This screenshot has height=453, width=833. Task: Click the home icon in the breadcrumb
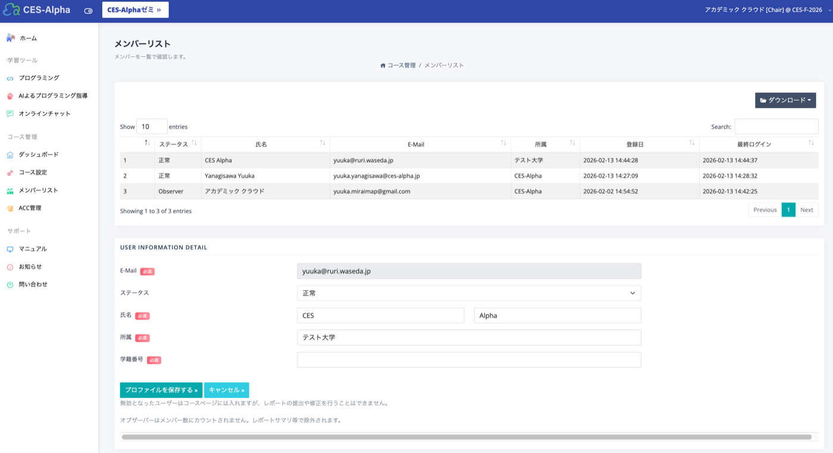[x=383, y=65]
